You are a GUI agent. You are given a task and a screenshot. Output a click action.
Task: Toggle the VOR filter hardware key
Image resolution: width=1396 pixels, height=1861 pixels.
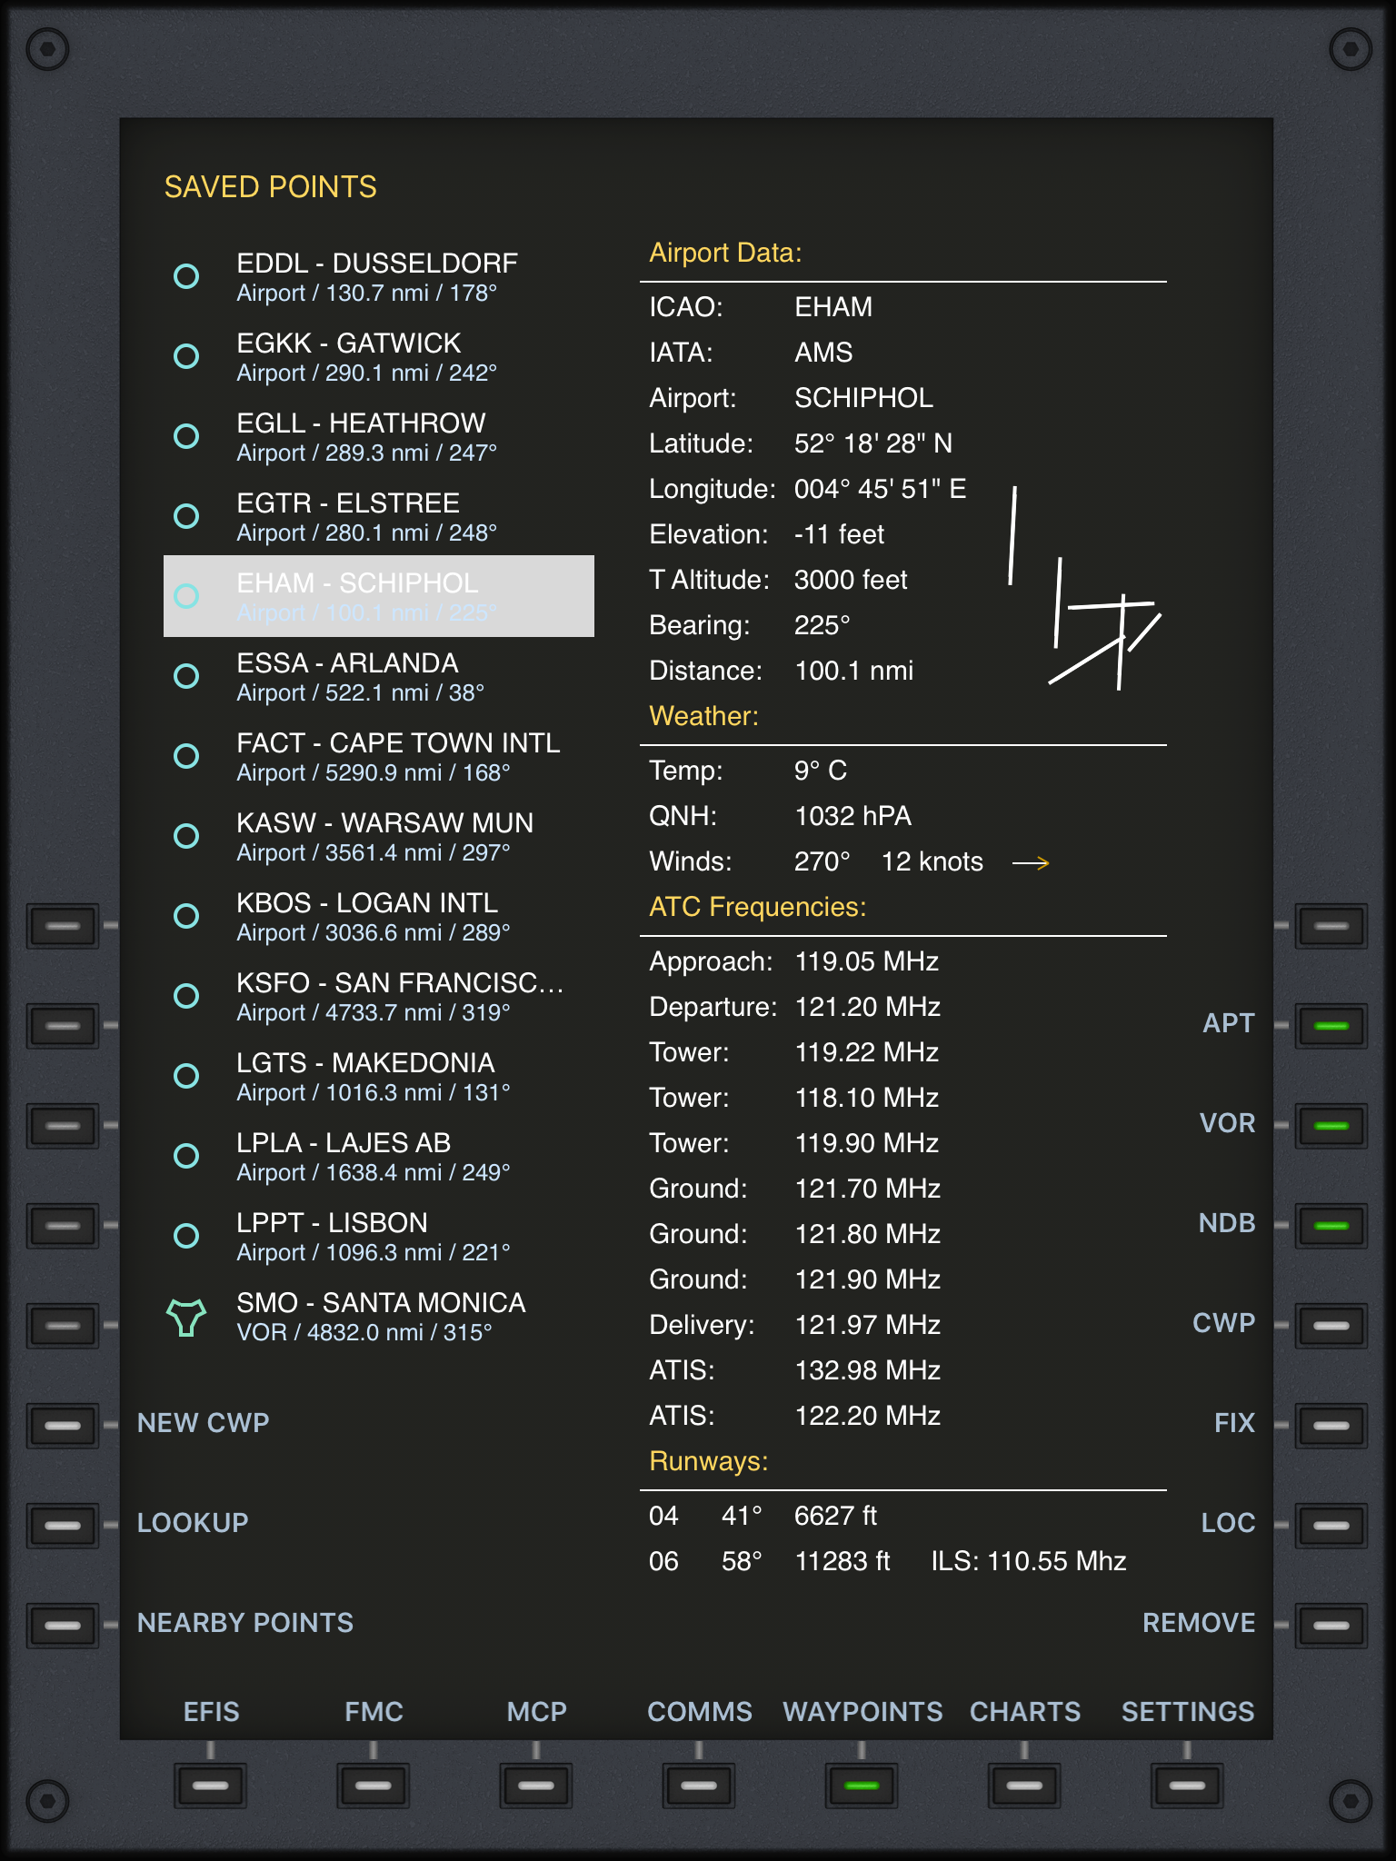pyautogui.click(x=1331, y=1126)
